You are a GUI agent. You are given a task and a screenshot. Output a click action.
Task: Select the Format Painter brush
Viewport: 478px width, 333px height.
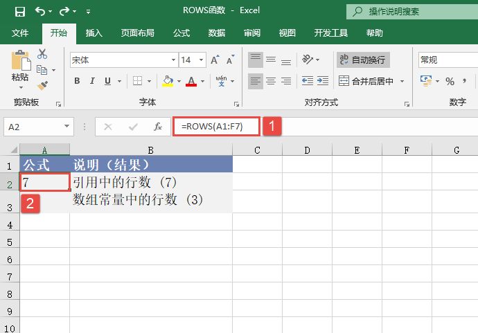tap(42, 85)
